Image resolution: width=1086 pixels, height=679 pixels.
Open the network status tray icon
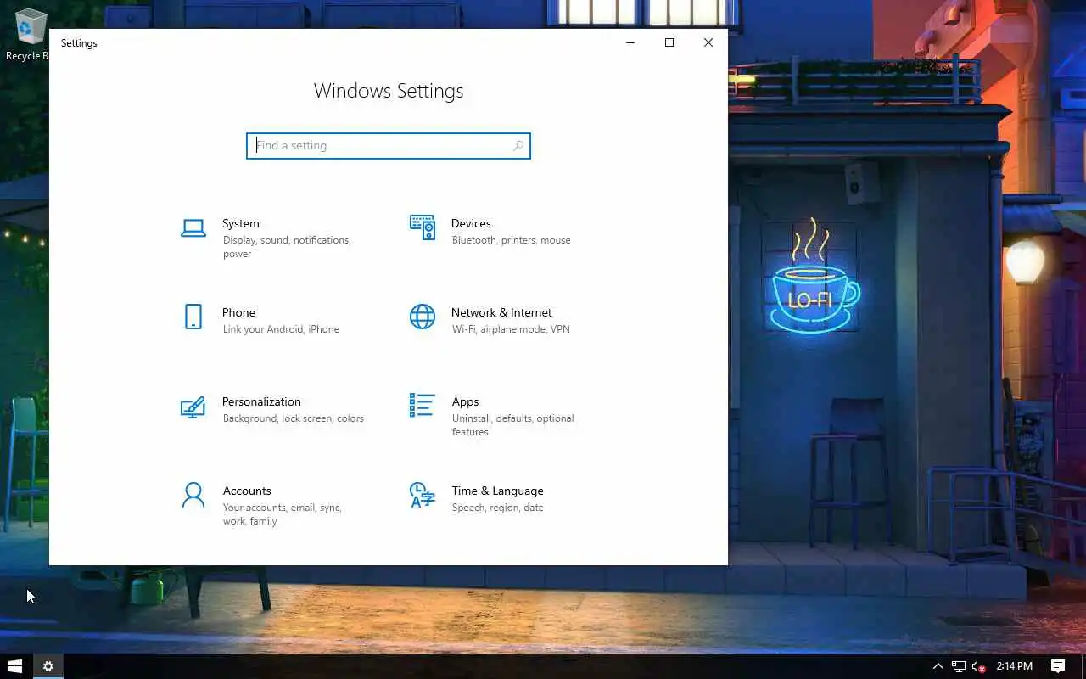tap(959, 666)
